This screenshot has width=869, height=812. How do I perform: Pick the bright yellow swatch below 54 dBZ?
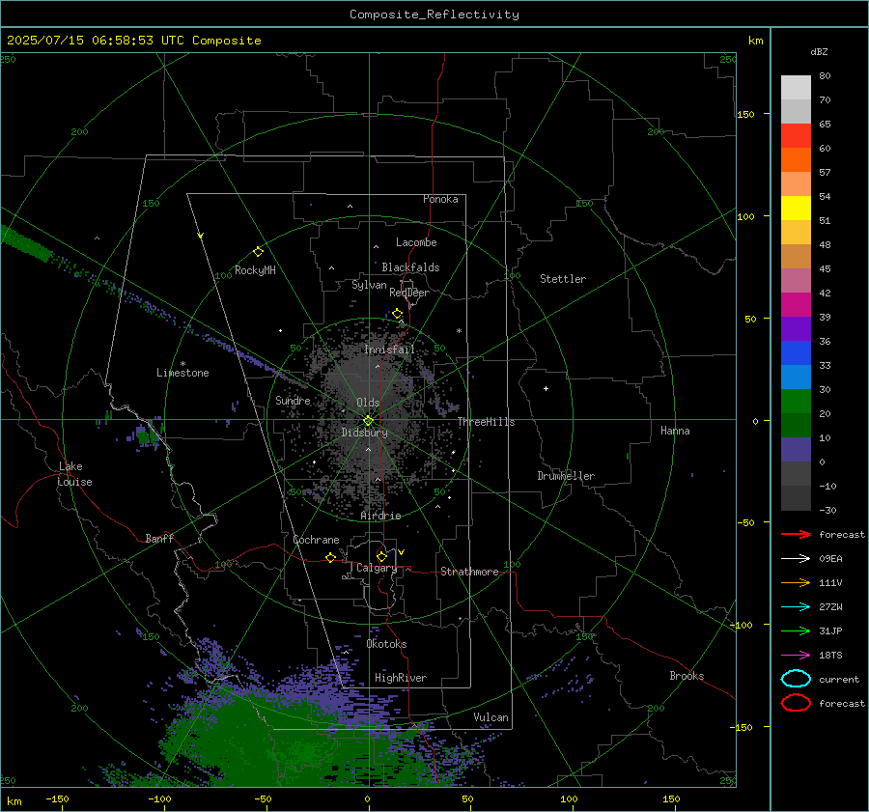point(796,208)
